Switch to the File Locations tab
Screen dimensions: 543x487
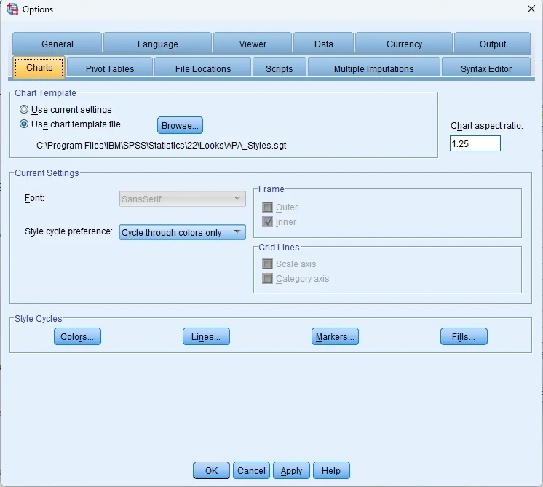pos(203,68)
